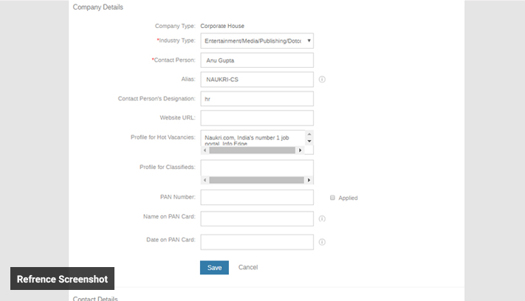This screenshot has height=301, width=525.
Task: Click scroll-right arrow in Hot Vacancies profile box
Action: (300, 150)
